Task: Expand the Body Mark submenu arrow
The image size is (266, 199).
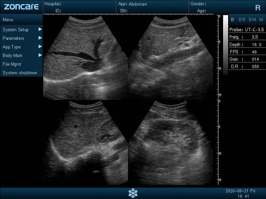Action: [40, 55]
